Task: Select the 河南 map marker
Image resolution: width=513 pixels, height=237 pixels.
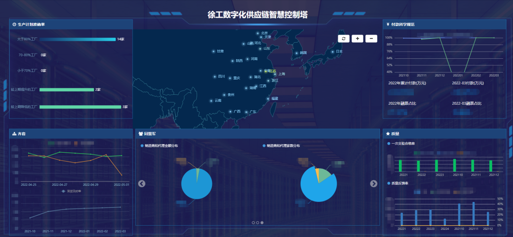Action: (247, 59)
